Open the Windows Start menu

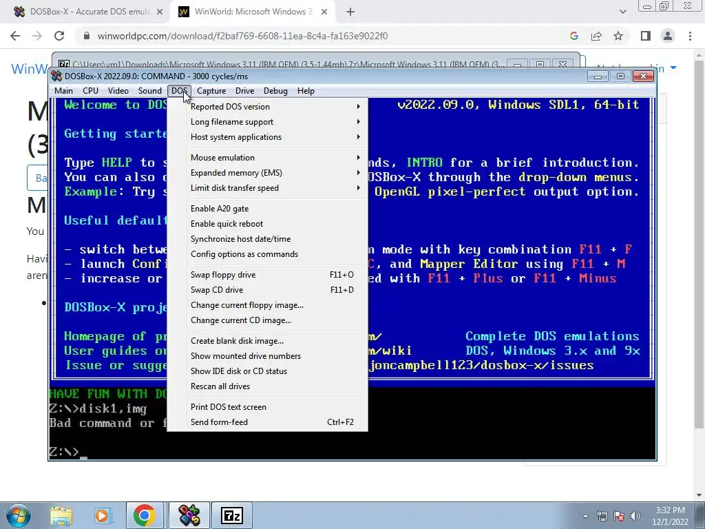tap(19, 515)
